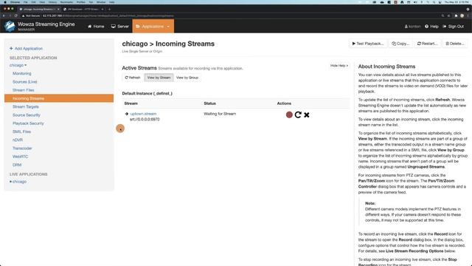Click the arrow icon beside uptown.stream
The image size is (472, 266).
coord(127,114)
